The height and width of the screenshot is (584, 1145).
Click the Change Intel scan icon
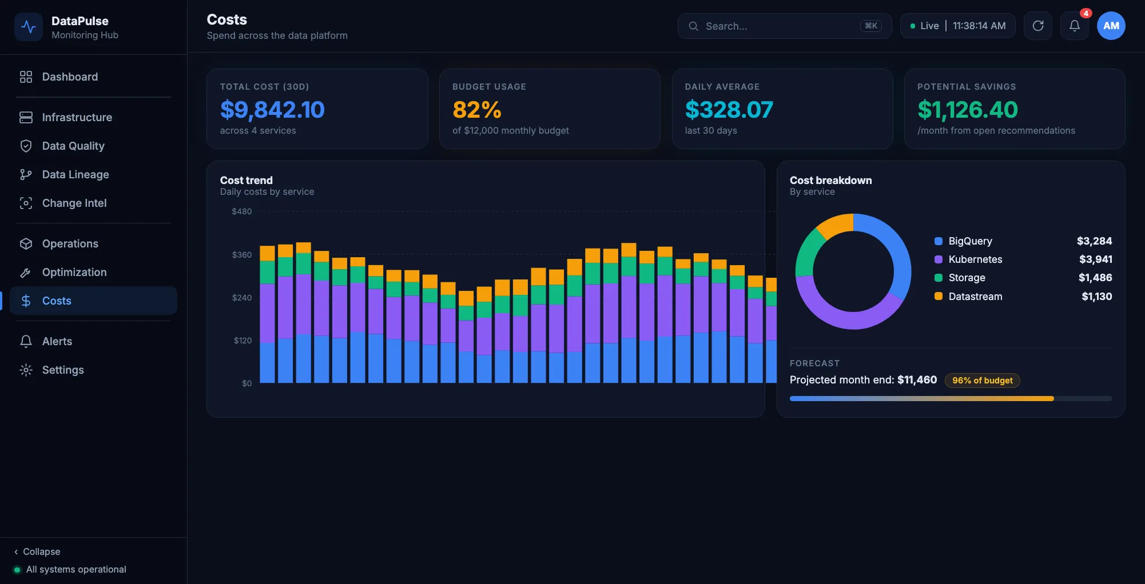click(26, 203)
